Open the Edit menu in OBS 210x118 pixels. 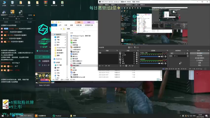(x=107, y=5)
